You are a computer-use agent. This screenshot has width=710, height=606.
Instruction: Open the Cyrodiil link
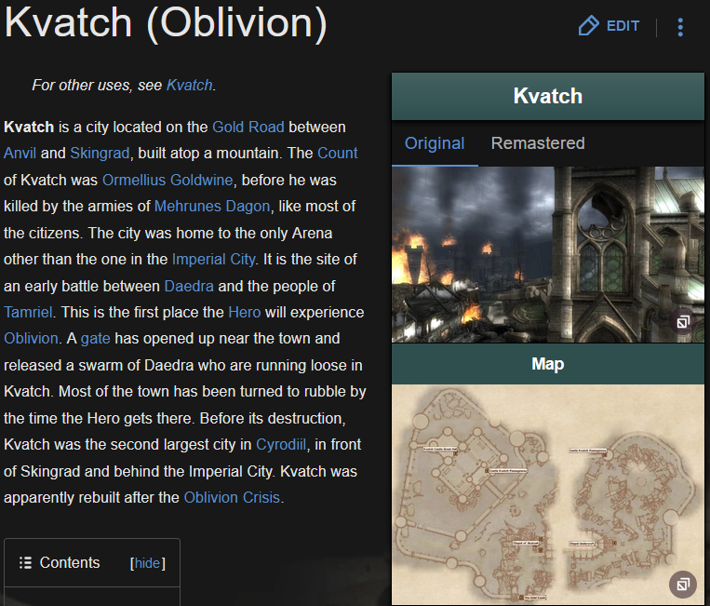point(281,444)
